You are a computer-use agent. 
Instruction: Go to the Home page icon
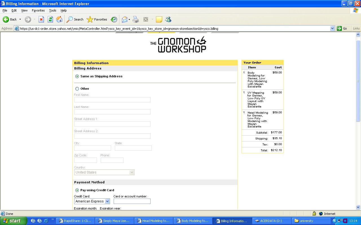point(59,19)
